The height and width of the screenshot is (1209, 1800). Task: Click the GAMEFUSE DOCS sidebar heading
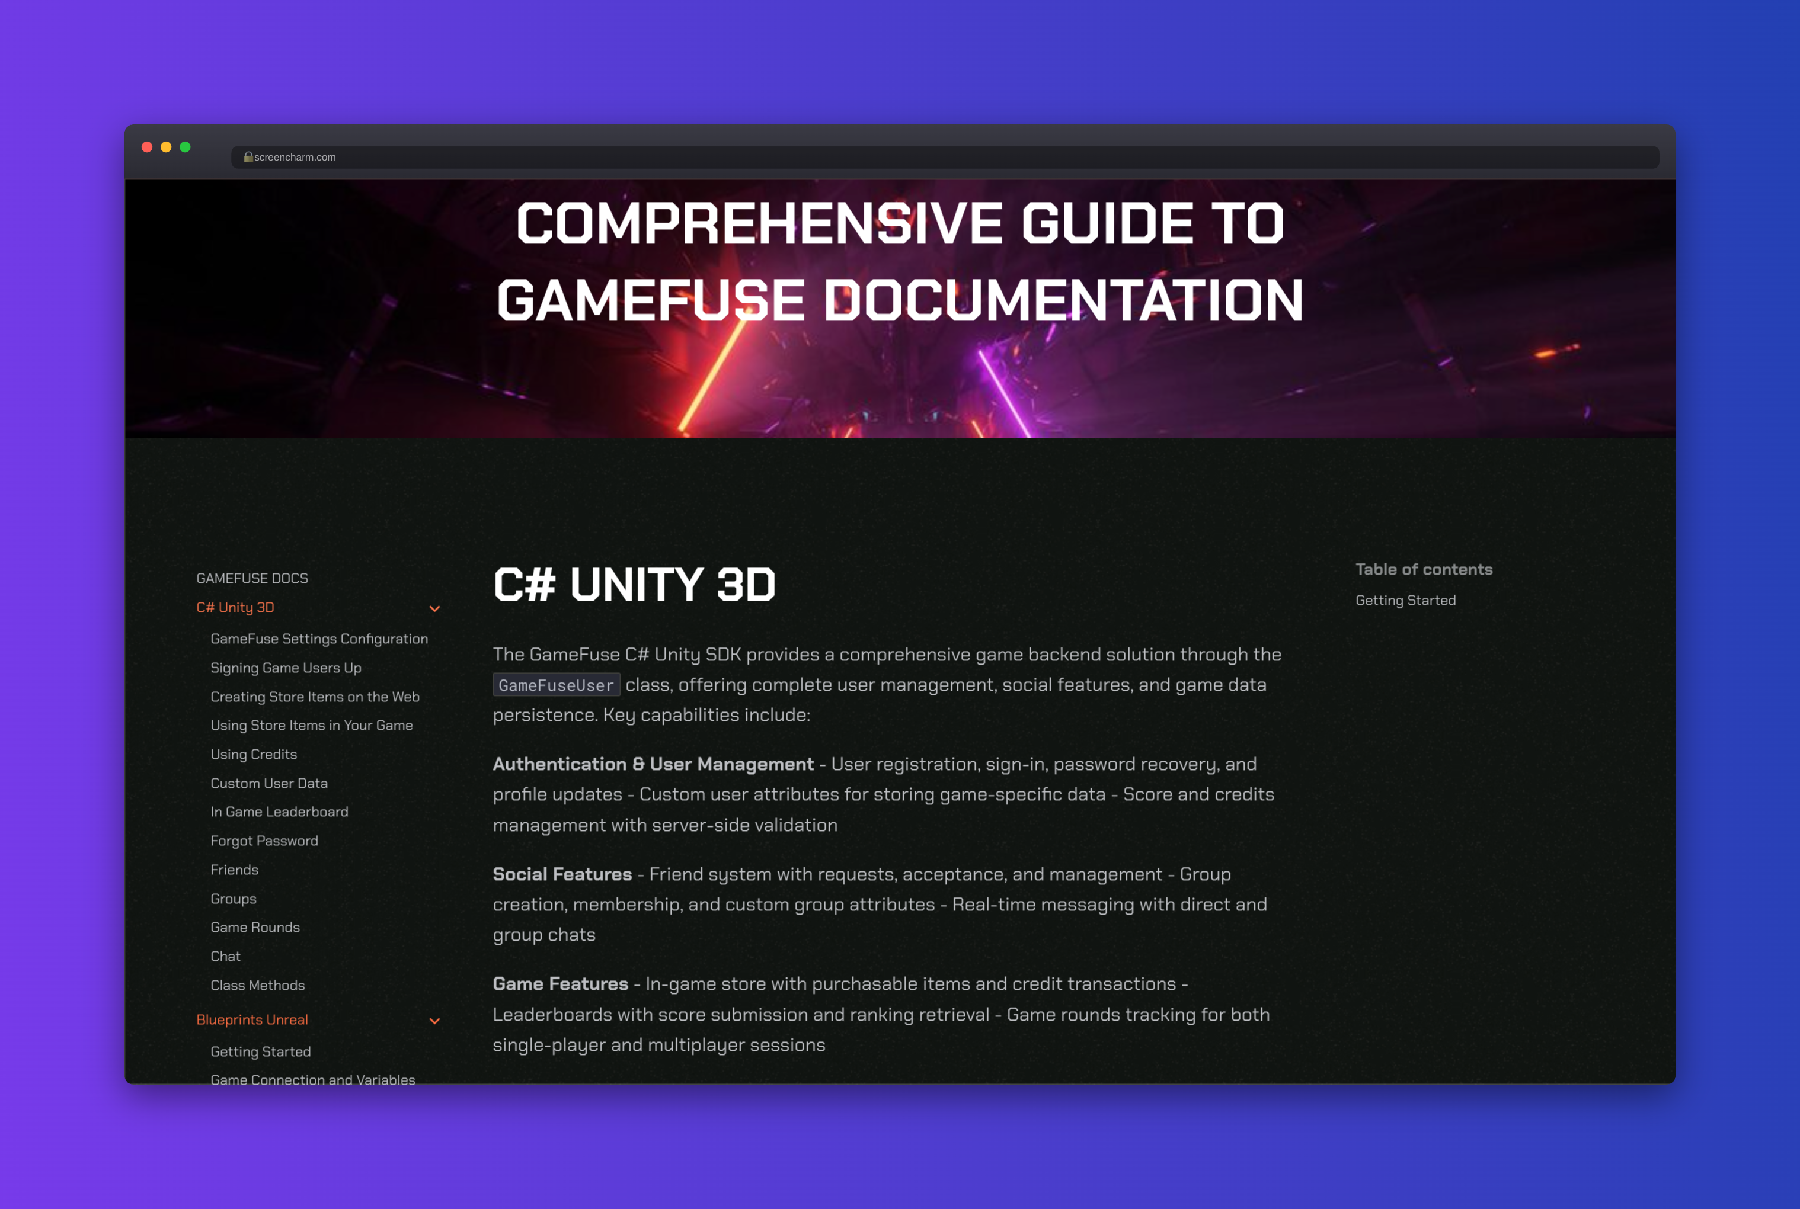(252, 578)
